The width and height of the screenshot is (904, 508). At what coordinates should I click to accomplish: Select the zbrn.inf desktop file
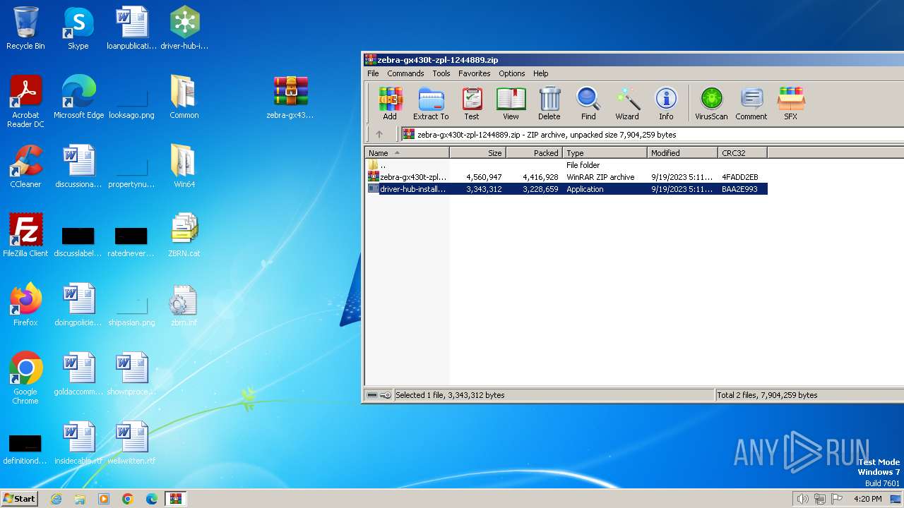coord(184,305)
